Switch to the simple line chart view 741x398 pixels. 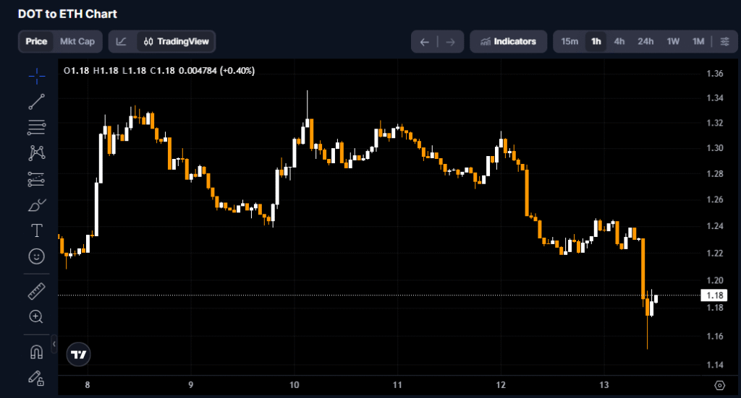pyautogui.click(x=122, y=42)
